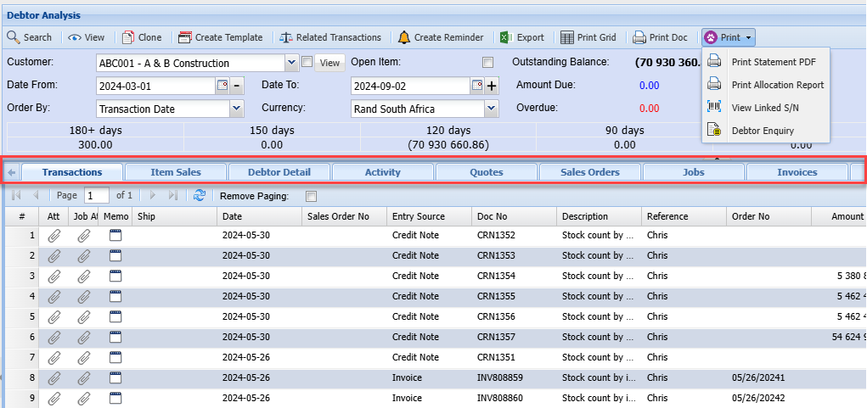Viewport: 867px width, 408px height.
Task: Toggle checkbox beside customer View button
Action: [x=307, y=63]
